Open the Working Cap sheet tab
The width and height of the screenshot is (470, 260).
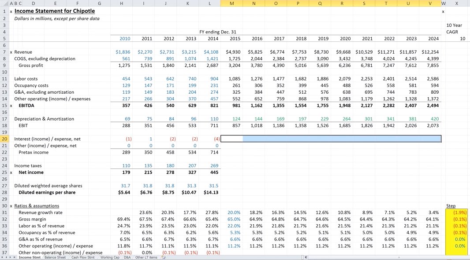[x=110, y=257]
